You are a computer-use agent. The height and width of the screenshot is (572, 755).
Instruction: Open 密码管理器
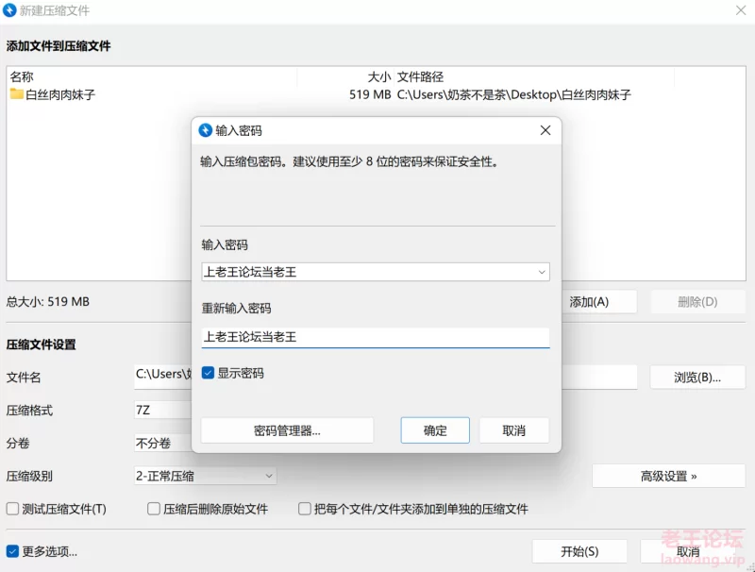click(x=287, y=430)
